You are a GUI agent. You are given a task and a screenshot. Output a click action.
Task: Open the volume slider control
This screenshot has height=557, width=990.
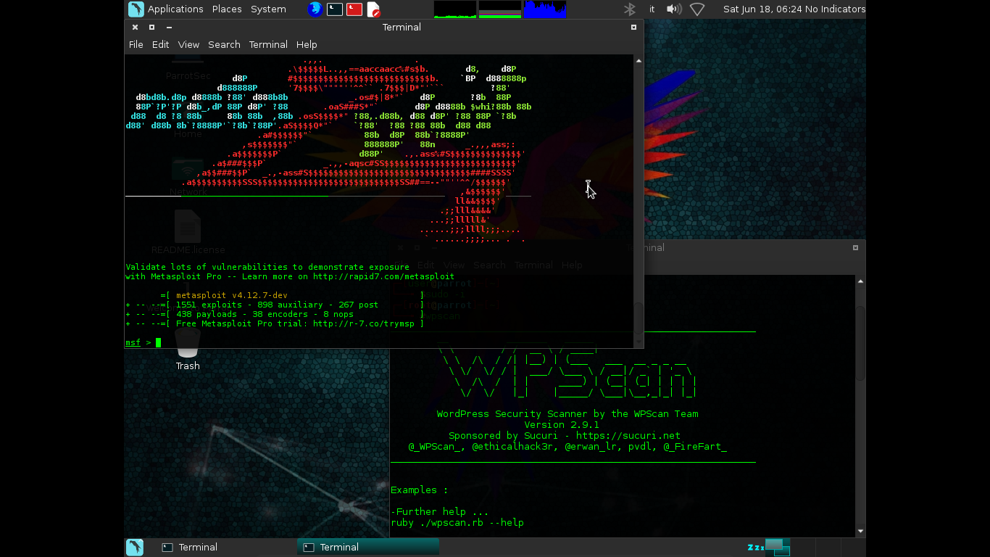click(x=673, y=9)
